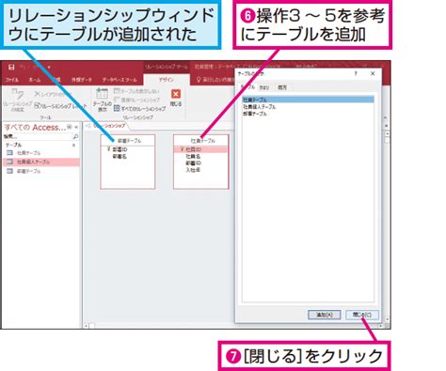Screen dimensions: 446x371
Task: Click 部署ID field in 部署テーブル box
Action: (x=119, y=149)
